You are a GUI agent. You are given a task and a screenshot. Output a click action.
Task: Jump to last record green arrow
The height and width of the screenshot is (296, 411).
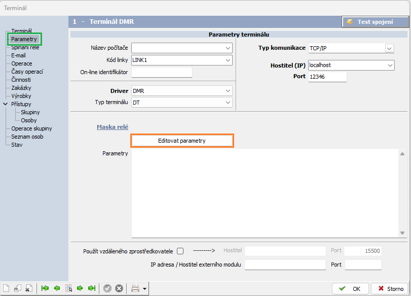(x=92, y=288)
